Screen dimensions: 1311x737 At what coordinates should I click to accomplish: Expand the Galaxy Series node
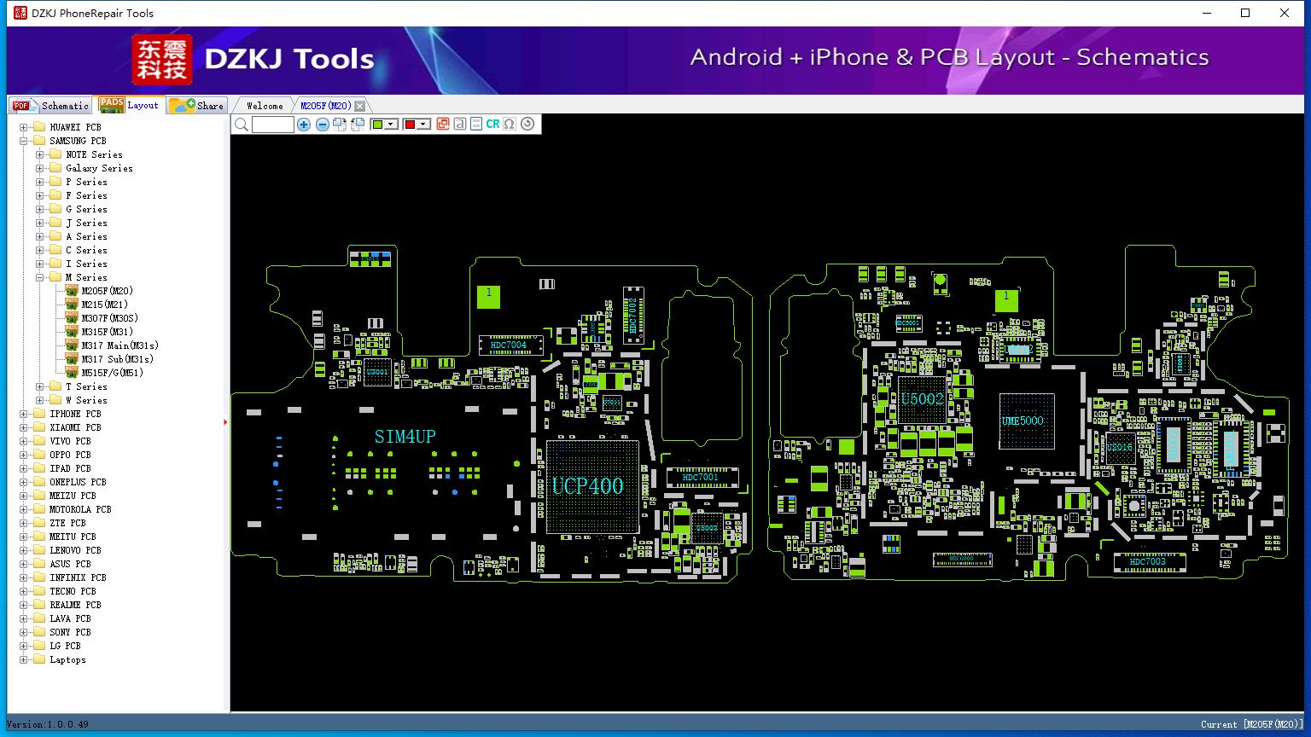[40, 169]
